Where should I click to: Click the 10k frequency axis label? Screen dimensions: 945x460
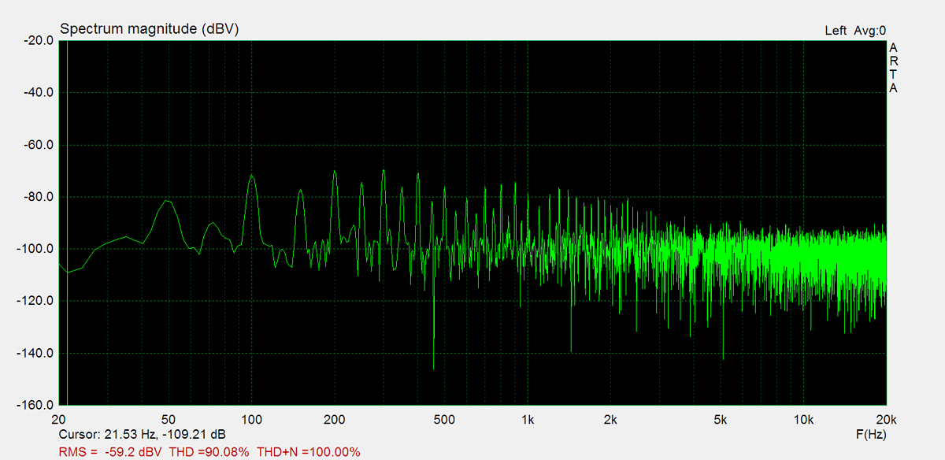click(803, 419)
